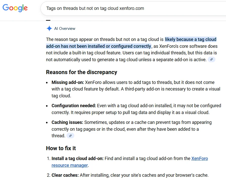The height and width of the screenshot is (179, 226).
Task: Open source link chip after first paragraph
Action: tap(211, 60)
